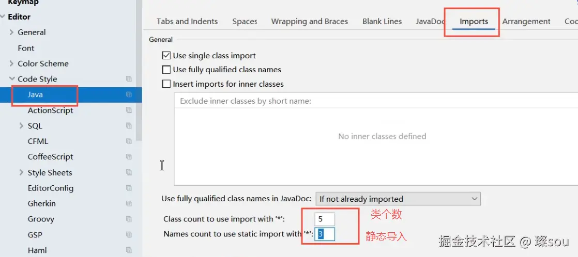Select the Imports tab

click(x=474, y=21)
